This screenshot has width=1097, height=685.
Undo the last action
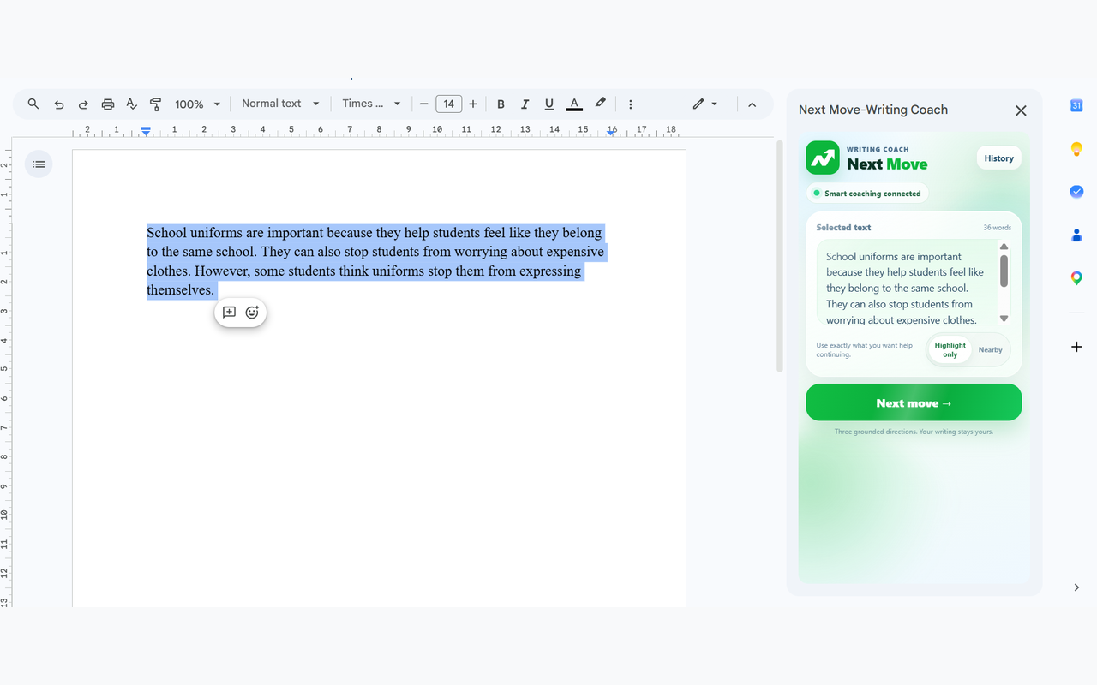(59, 104)
